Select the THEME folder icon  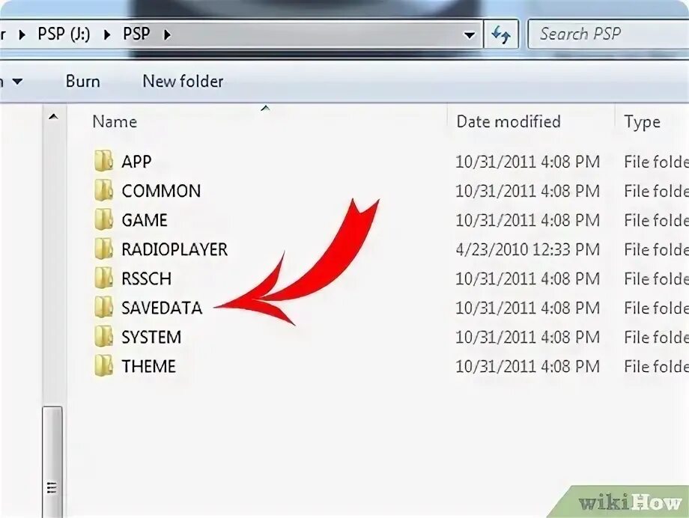click(x=103, y=366)
